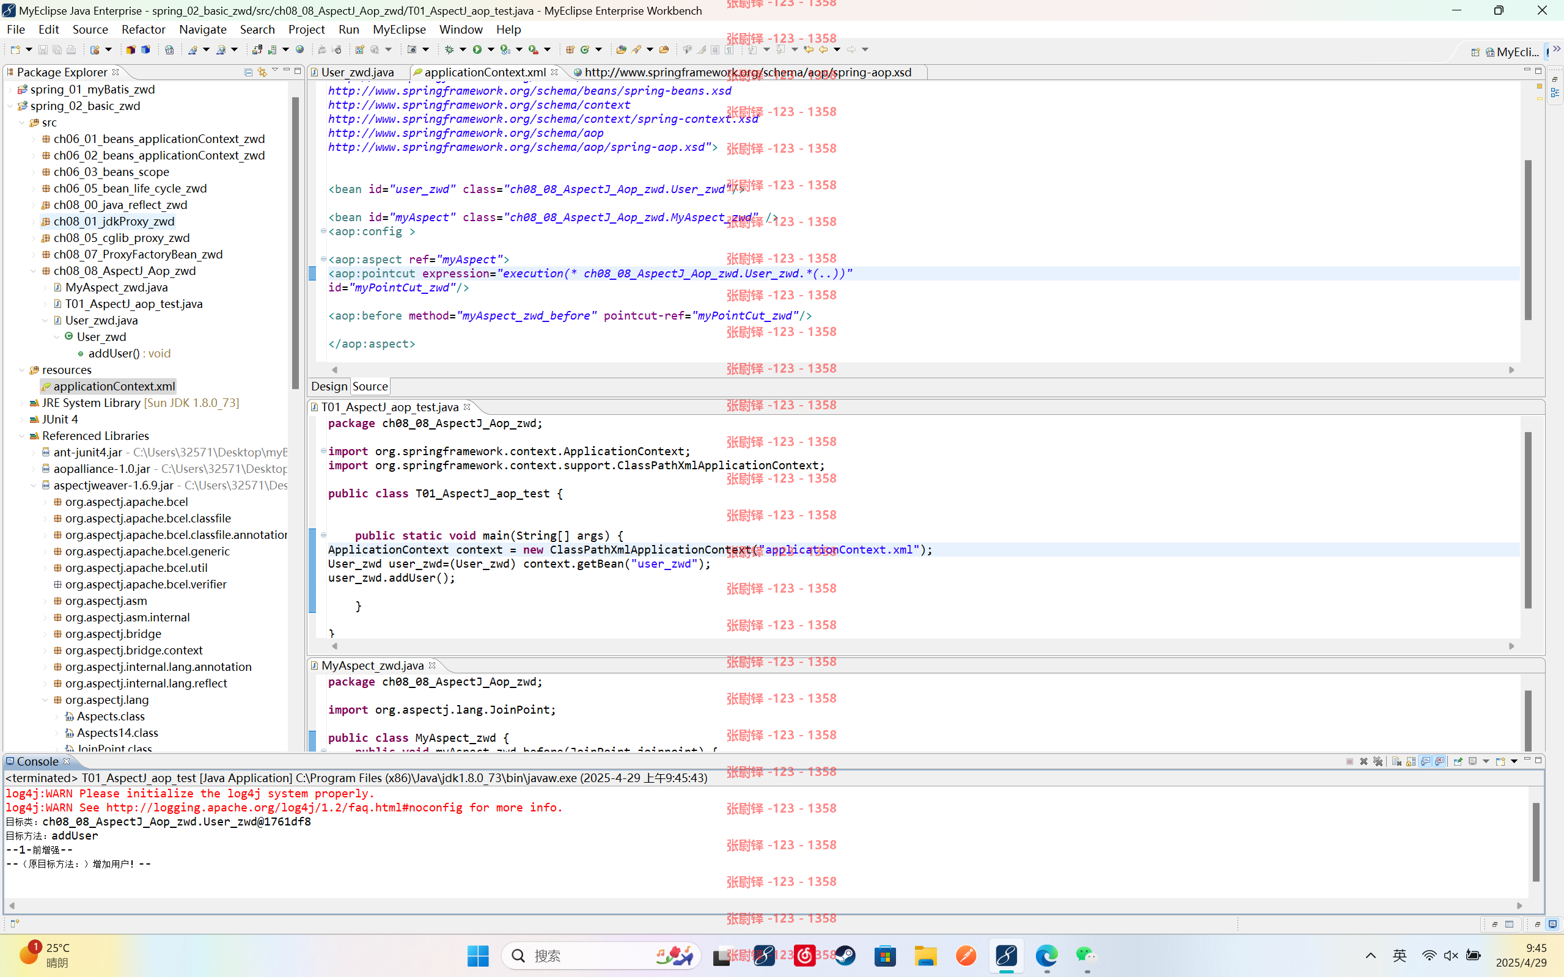1564x977 pixels.
Task: Open Microsoft Edge from taskbar
Action: [1046, 956]
